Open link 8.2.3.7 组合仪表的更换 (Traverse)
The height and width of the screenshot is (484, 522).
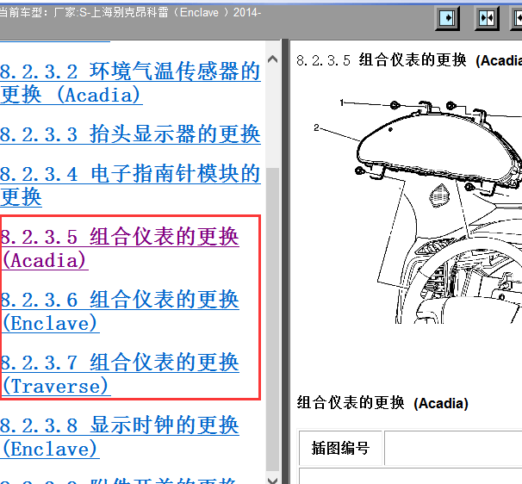[119, 374]
